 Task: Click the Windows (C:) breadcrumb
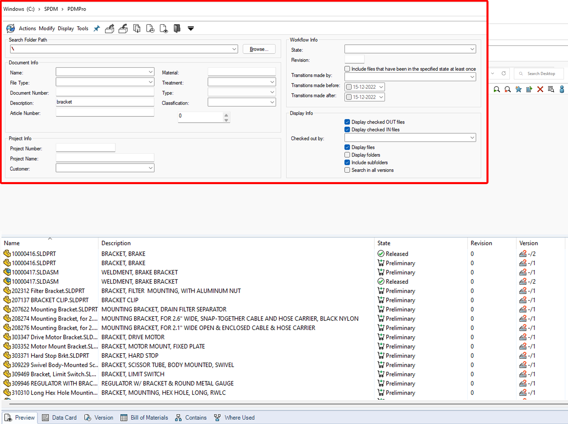point(19,9)
